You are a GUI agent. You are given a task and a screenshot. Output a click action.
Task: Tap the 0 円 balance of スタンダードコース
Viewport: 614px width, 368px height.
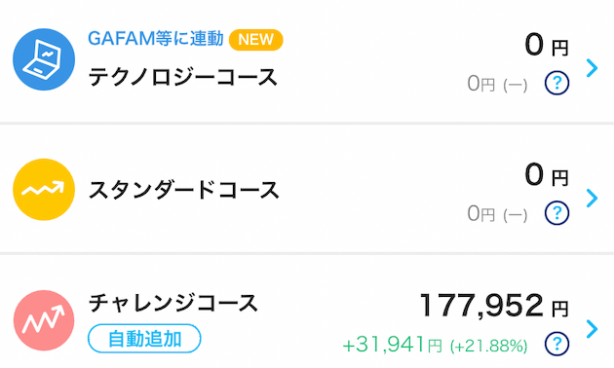click(x=547, y=175)
